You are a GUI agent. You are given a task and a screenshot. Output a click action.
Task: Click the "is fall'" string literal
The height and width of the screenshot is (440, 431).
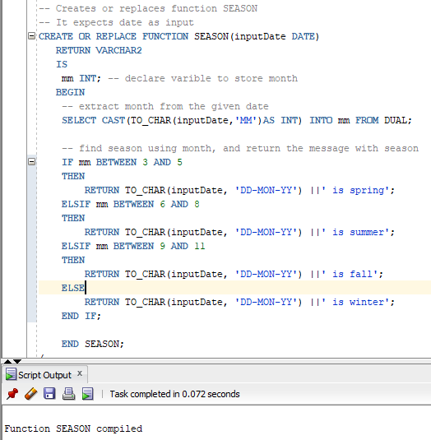click(355, 274)
